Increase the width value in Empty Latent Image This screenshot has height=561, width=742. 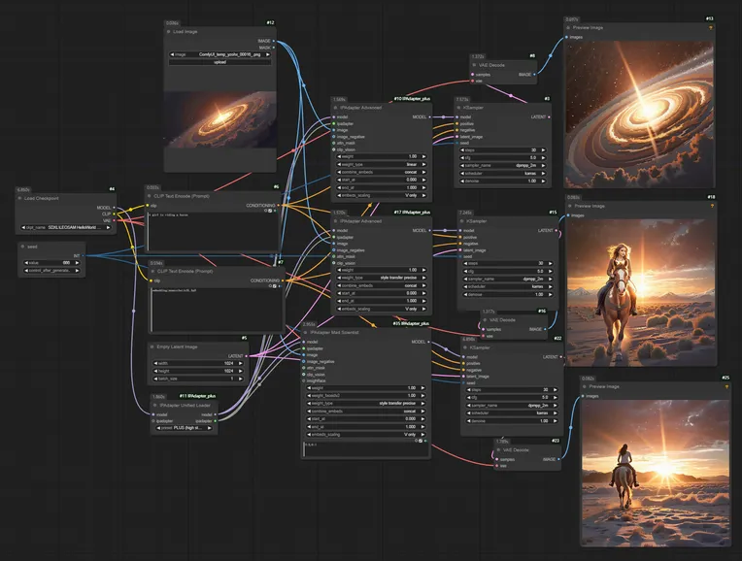point(241,365)
